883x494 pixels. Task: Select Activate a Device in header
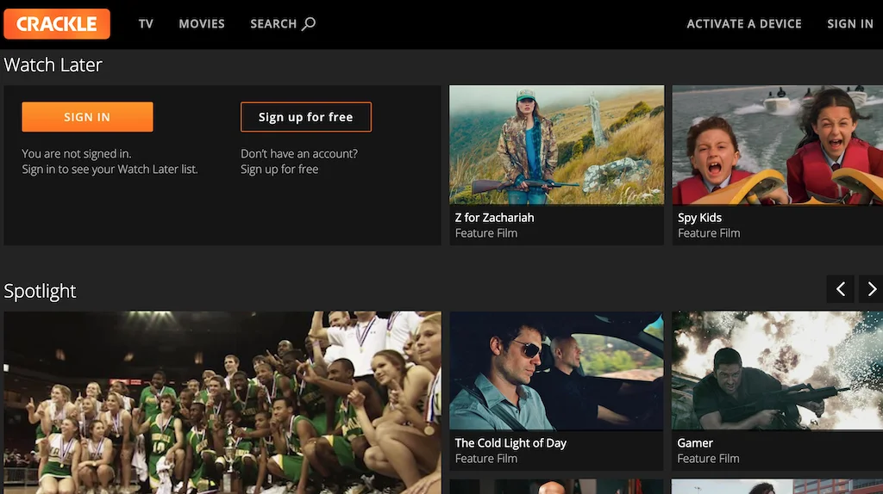click(x=744, y=23)
